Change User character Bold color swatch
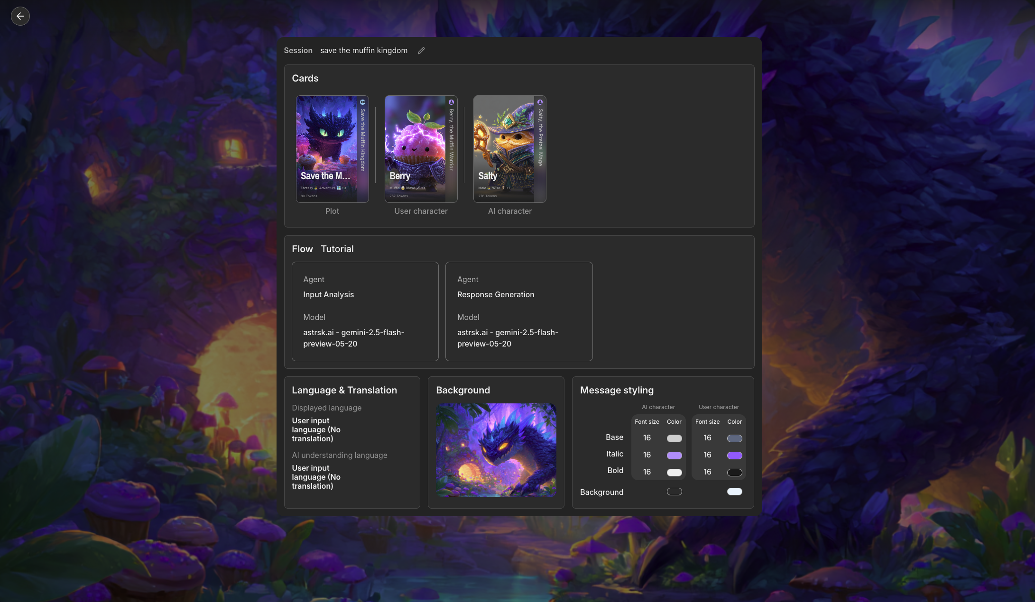 tap(734, 472)
